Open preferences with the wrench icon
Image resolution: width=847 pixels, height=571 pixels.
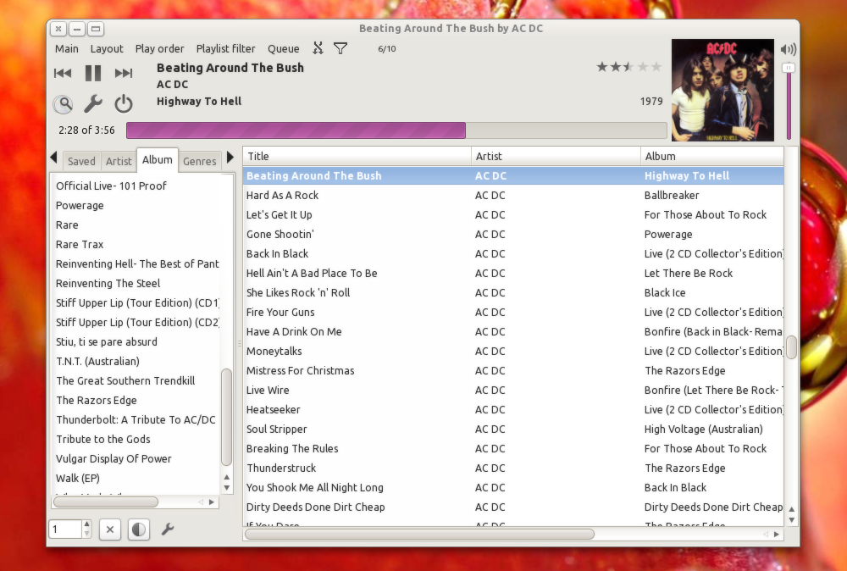[x=93, y=103]
